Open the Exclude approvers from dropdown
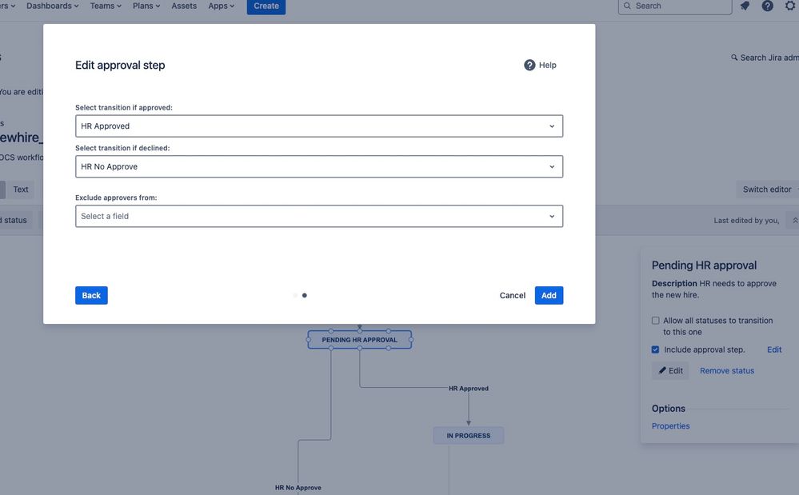The height and width of the screenshot is (495, 799). pos(319,216)
